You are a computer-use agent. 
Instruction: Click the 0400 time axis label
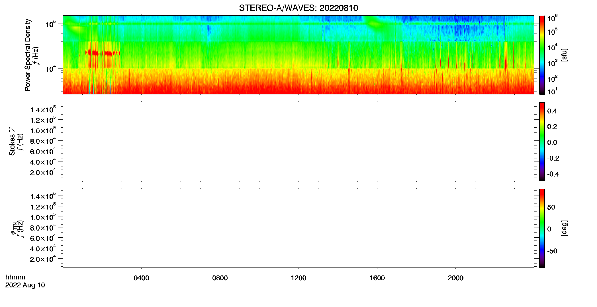point(141,278)
